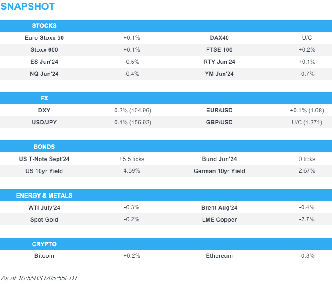Click the LME Copper change -2.7%
Screen dimensions: 332x284
pyautogui.click(x=307, y=219)
